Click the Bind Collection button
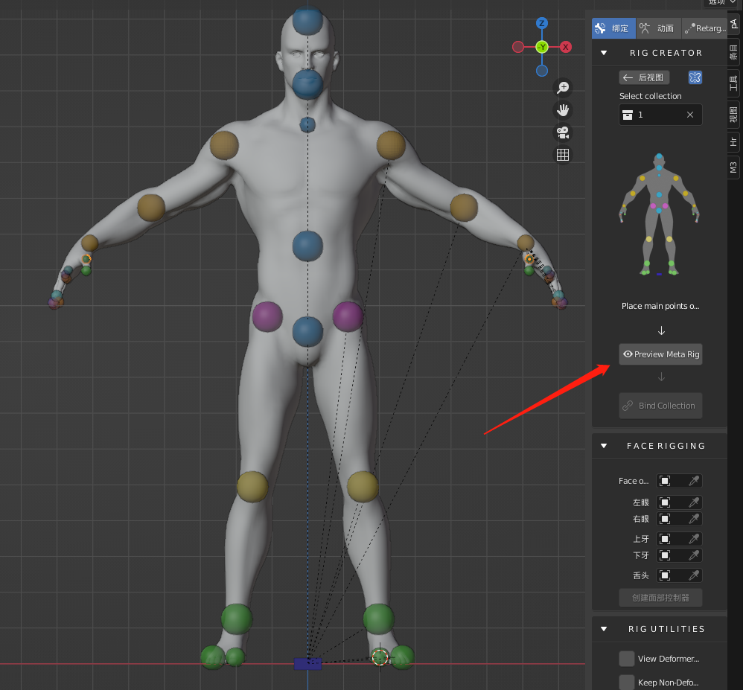The image size is (743, 690). 660,406
